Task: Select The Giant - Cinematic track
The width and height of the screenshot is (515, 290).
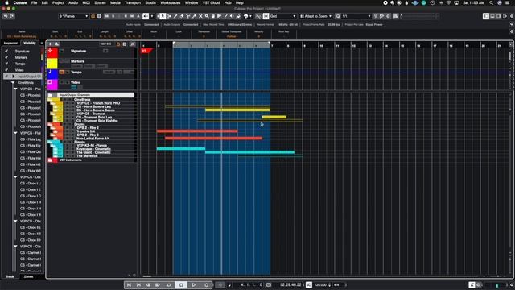Action: 93,152
